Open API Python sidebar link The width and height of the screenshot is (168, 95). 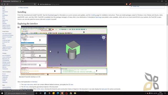point(5,50)
